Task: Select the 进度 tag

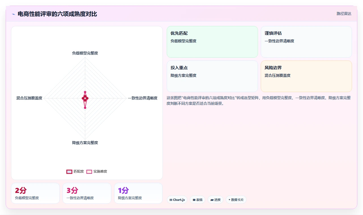Action: 215,200
